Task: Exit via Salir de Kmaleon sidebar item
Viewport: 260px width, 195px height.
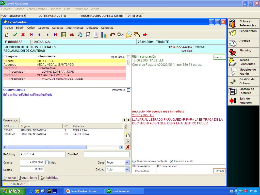Action: click(x=243, y=101)
